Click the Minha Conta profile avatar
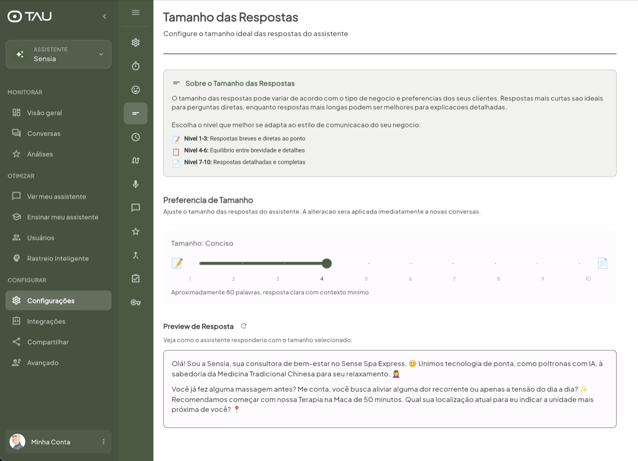 pos(16,441)
